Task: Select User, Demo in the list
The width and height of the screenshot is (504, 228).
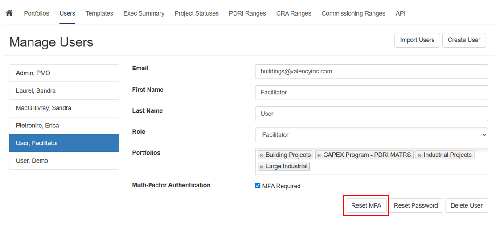Action: pos(64,161)
